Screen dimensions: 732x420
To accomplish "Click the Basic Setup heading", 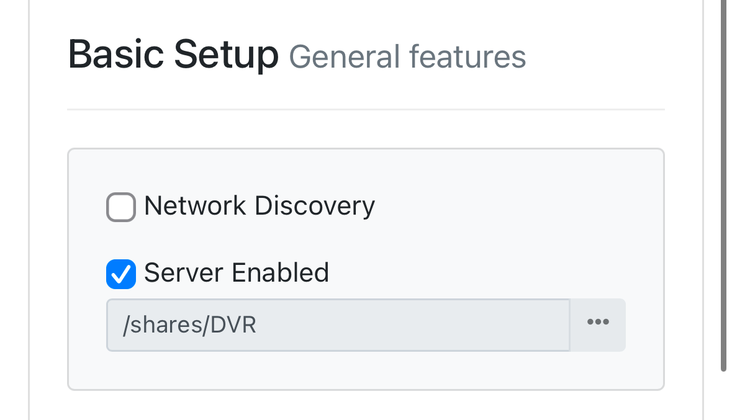I will [173, 55].
